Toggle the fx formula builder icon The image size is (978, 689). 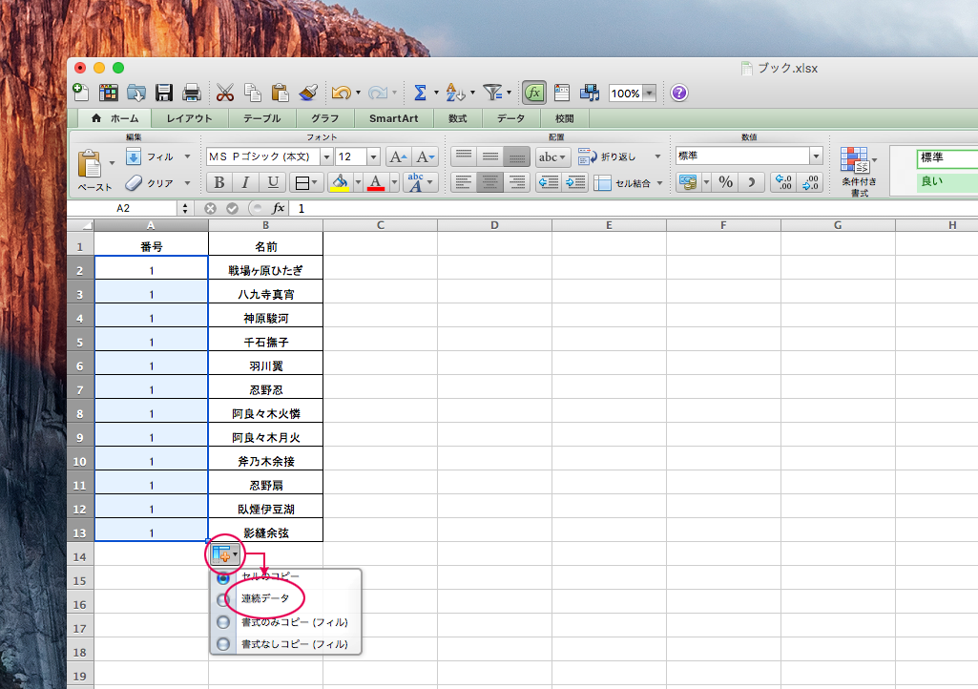click(x=534, y=93)
